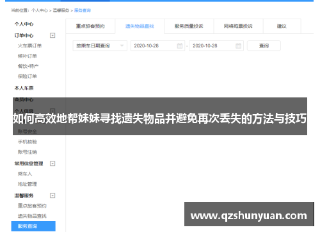Image resolution: width=320 pixels, height=232 pixels.
Task: Collapse the 温馨服务 section toggle in sidebar
Action: point(52,195)
